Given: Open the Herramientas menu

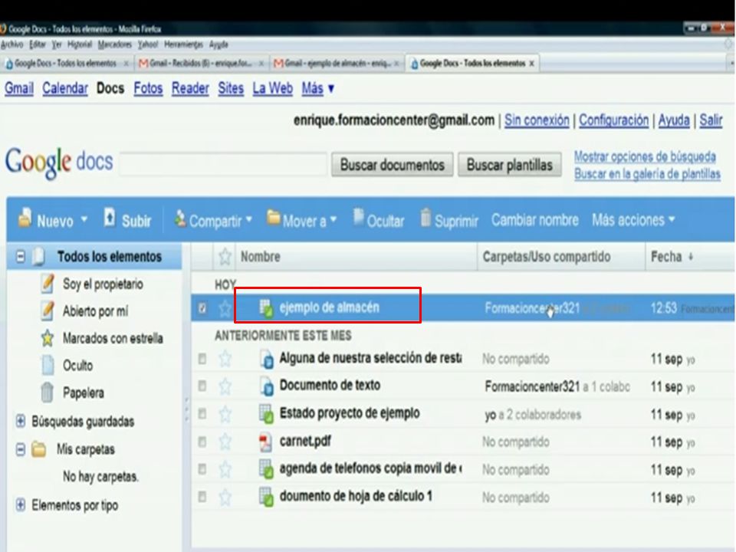Looking at the screenshot, I should click(183, 44).
